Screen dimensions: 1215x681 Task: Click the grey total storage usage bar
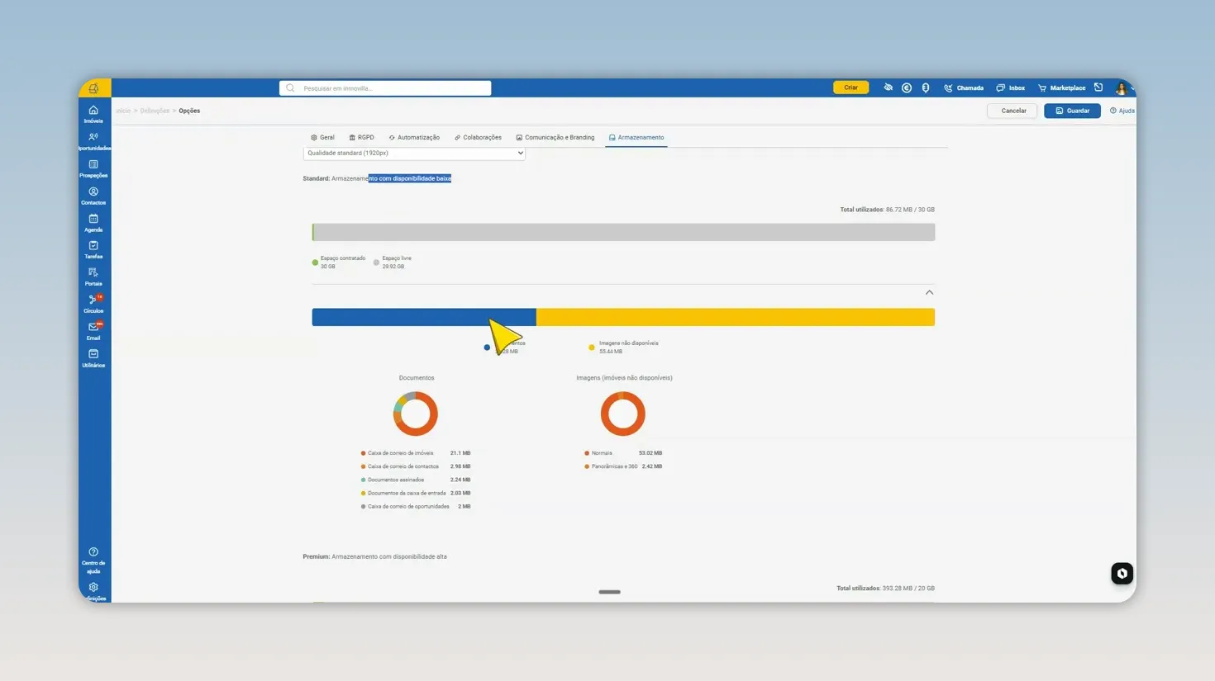(624, 232)
